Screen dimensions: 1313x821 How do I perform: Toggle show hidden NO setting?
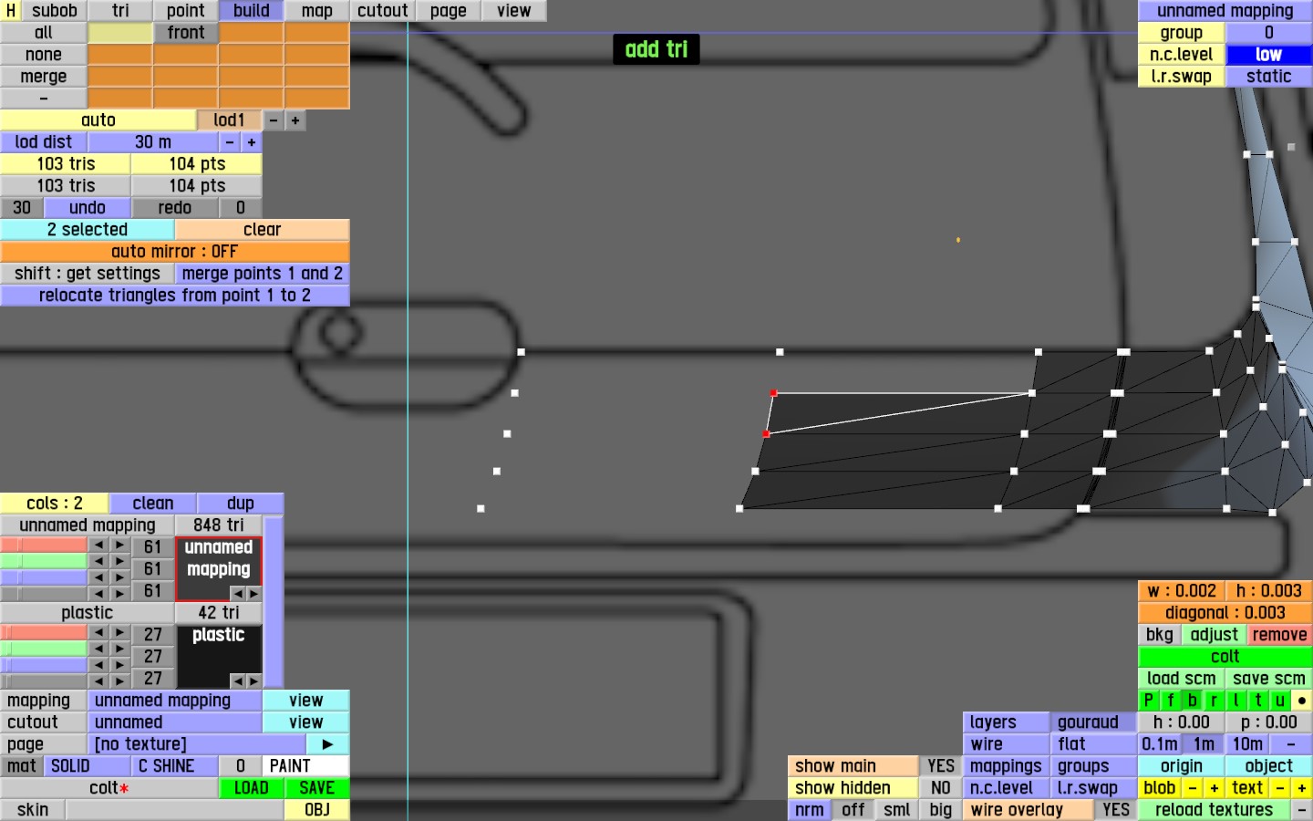pyautogui.click(x=941, y=788)
